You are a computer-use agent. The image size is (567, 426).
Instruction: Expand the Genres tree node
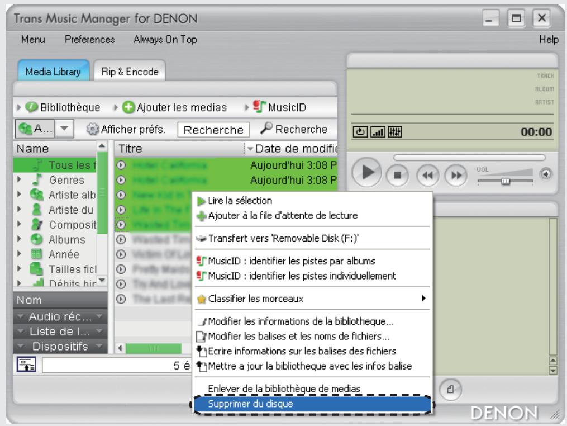(19, 179)
